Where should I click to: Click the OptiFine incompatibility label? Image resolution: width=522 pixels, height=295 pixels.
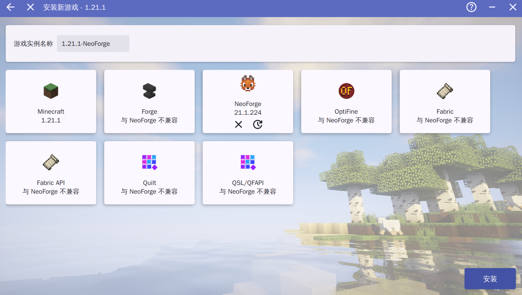[346, 120]
